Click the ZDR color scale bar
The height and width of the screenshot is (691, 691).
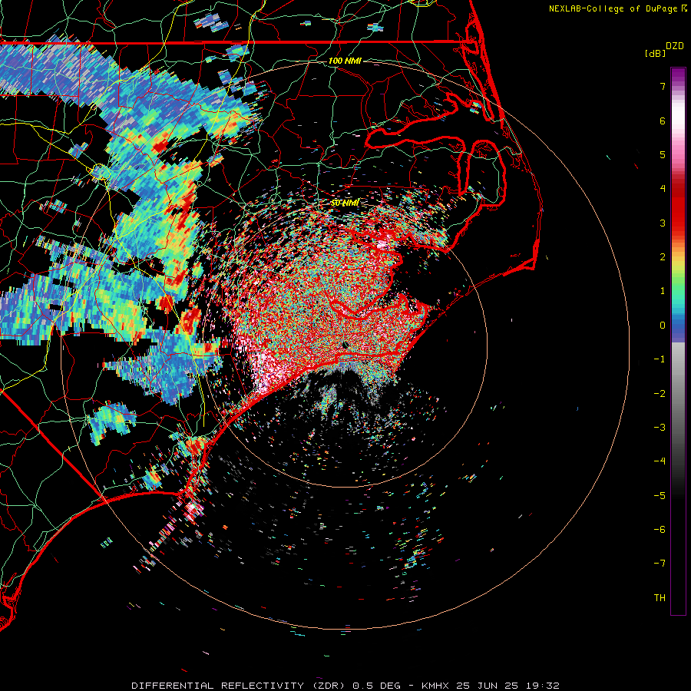678,341
